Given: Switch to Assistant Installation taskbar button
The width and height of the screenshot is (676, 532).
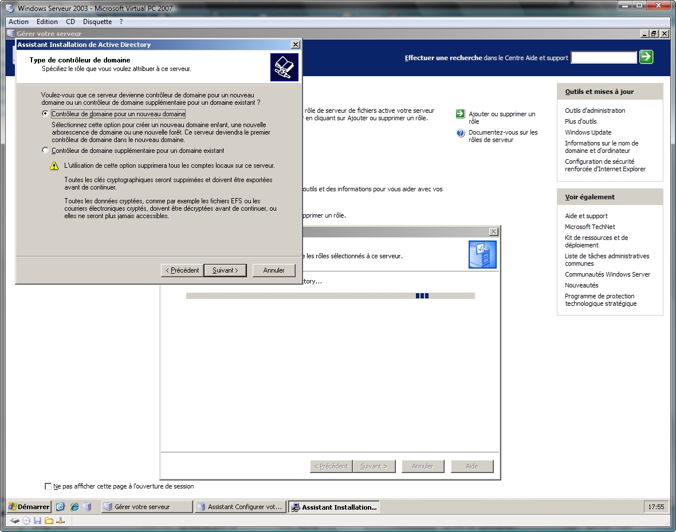Looking at the screenshot, I should pyautogui.click(x=333, y=507).
